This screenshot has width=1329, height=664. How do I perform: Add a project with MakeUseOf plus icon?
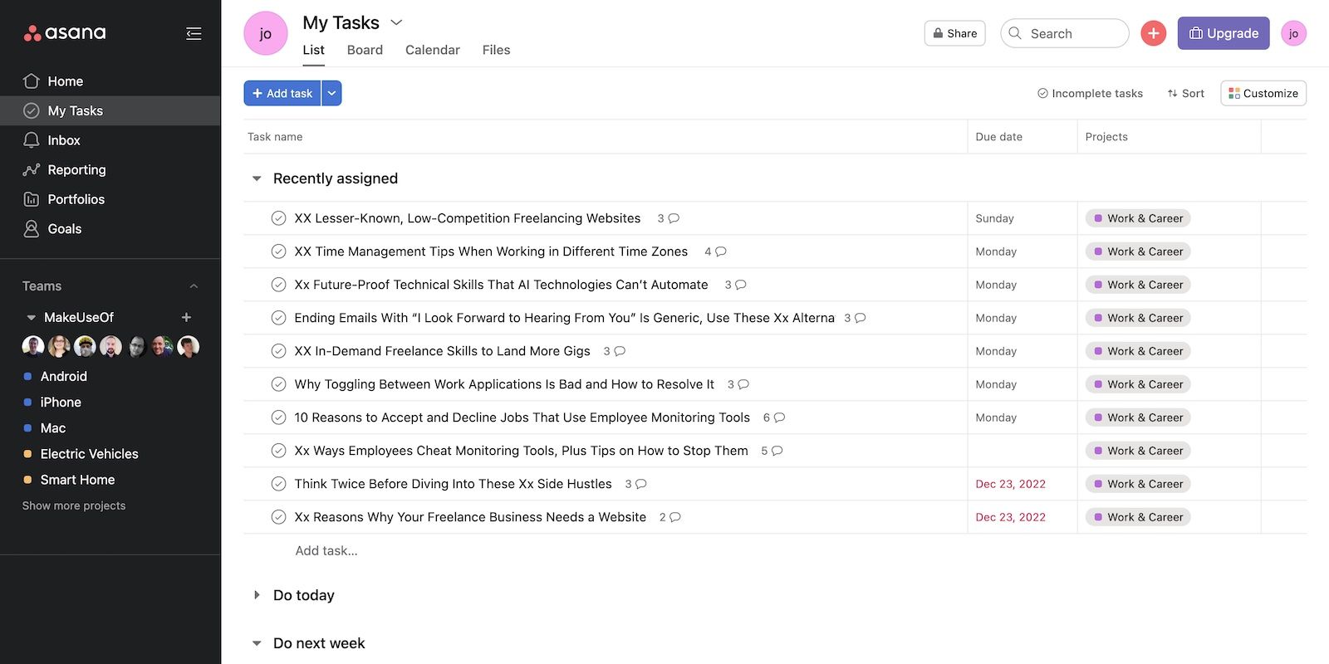pos(186,317)
